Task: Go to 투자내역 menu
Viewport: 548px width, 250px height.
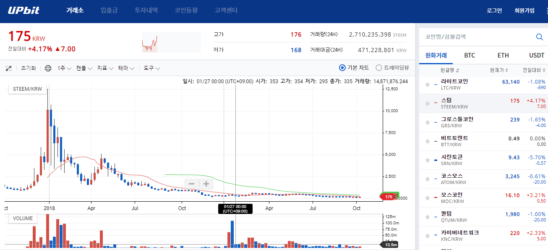Action: pos(146,11)
